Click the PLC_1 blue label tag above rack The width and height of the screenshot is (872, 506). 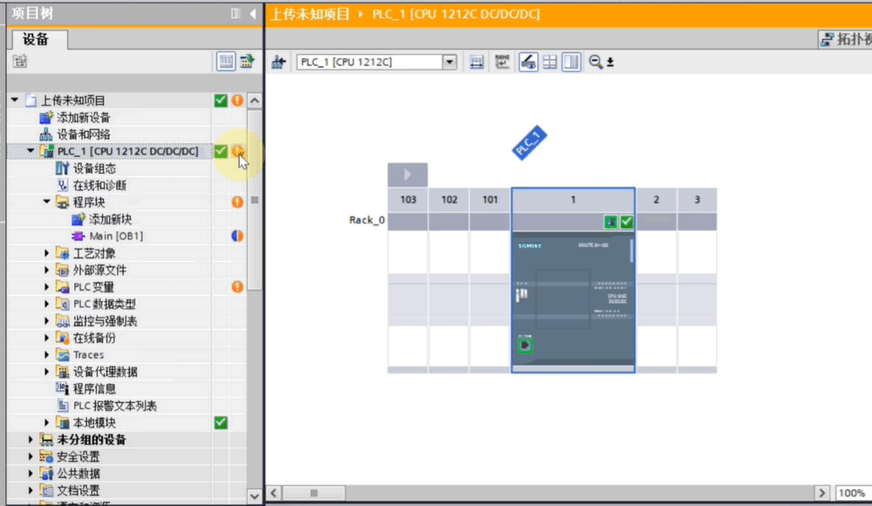coord(528,143)
